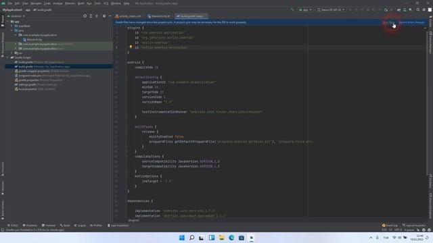Switch to the activity_main.xml editor tab
433x243 pixels.
pyautogui.click(x=128, y=16)
